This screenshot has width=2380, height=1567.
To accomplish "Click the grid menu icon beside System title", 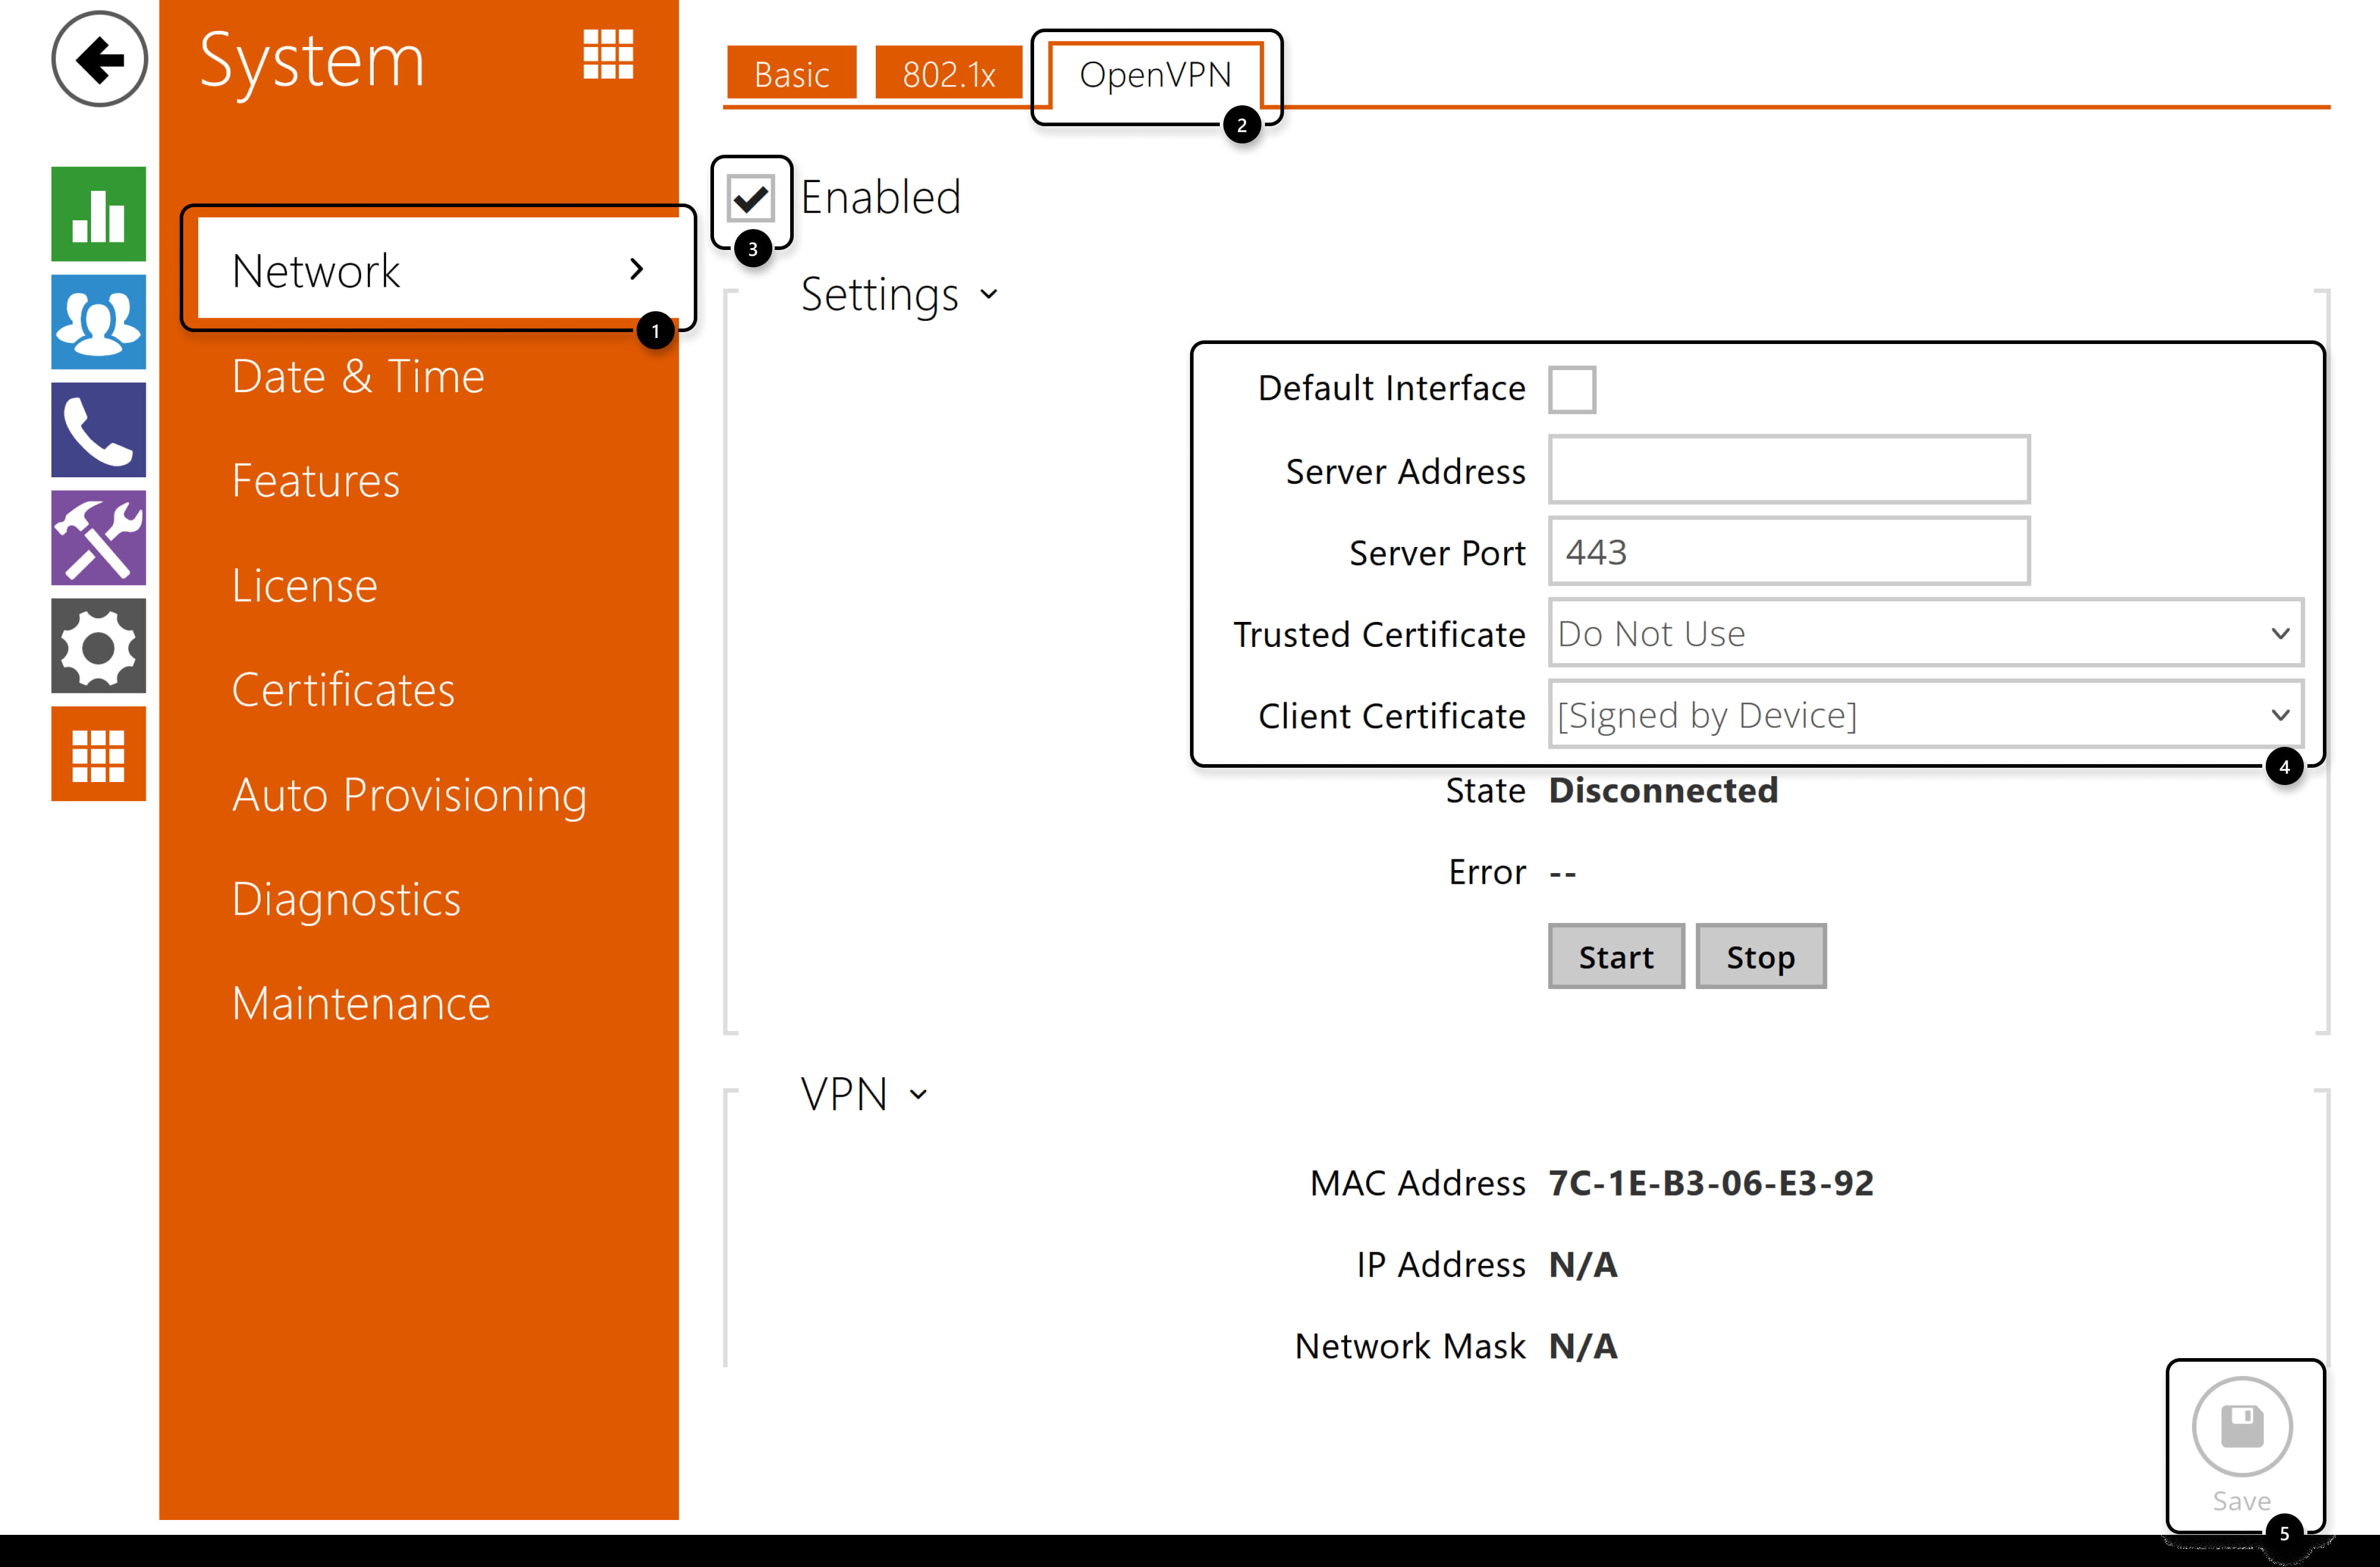I will click(608, 54).
